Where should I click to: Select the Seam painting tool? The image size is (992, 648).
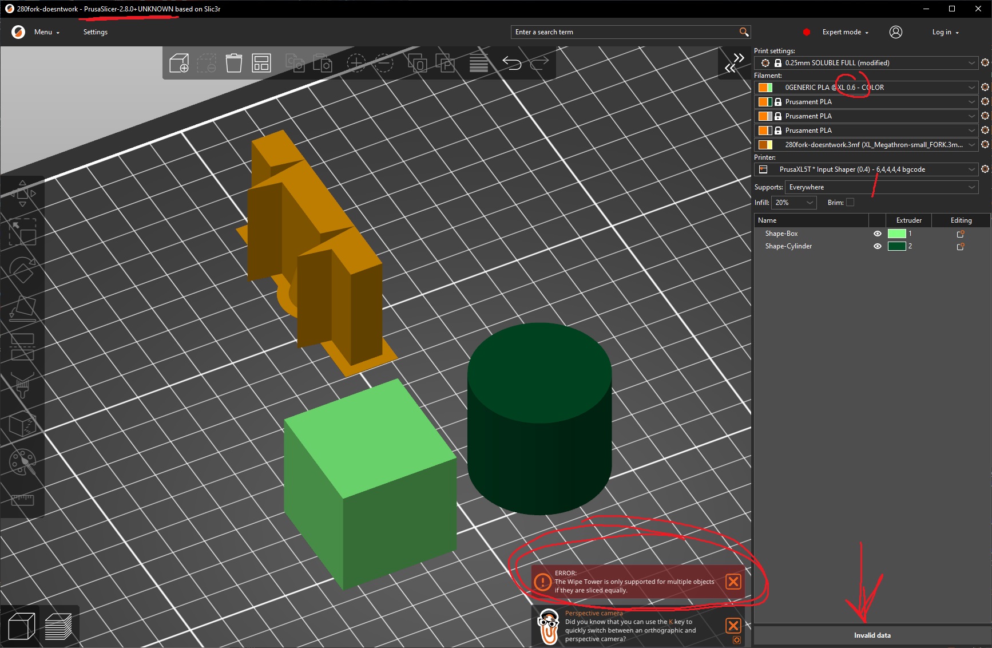pyautogui.click(x=22, y=424)
